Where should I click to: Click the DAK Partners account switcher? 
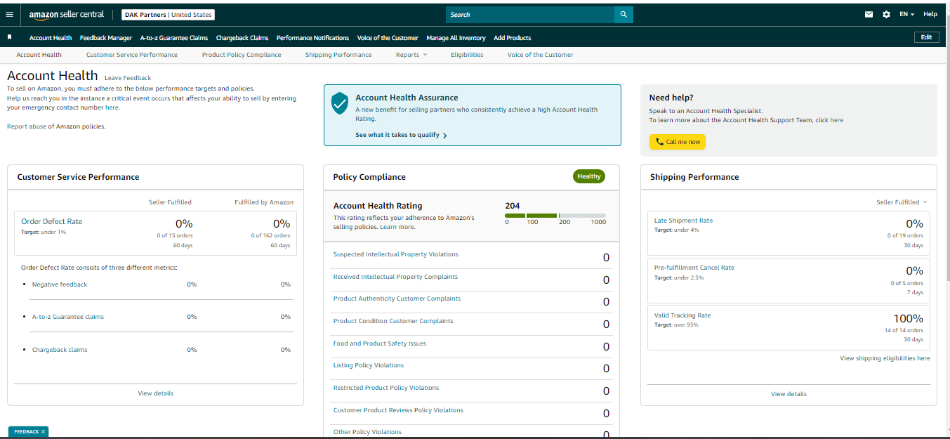[169, 14]
